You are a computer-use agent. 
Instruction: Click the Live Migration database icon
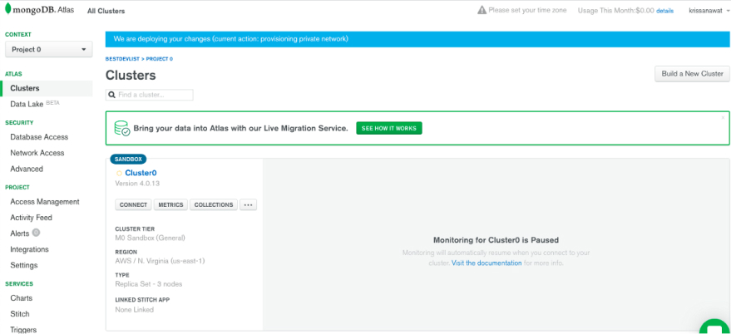(122, 128)
